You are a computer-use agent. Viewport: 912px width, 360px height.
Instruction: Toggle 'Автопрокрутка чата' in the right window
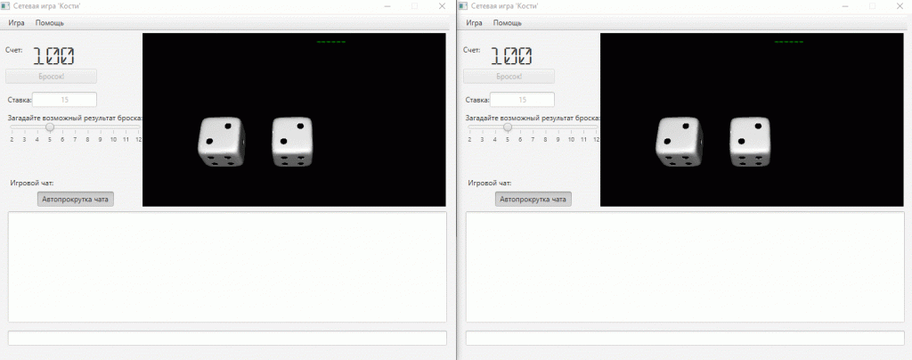click(x=533, y=200)
